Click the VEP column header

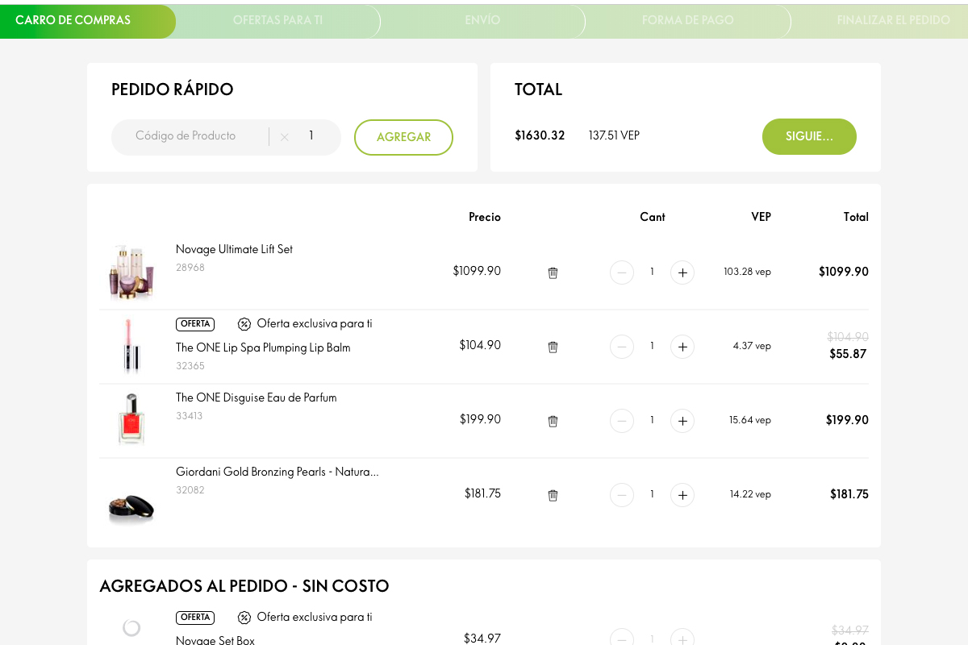coord(761,217)
